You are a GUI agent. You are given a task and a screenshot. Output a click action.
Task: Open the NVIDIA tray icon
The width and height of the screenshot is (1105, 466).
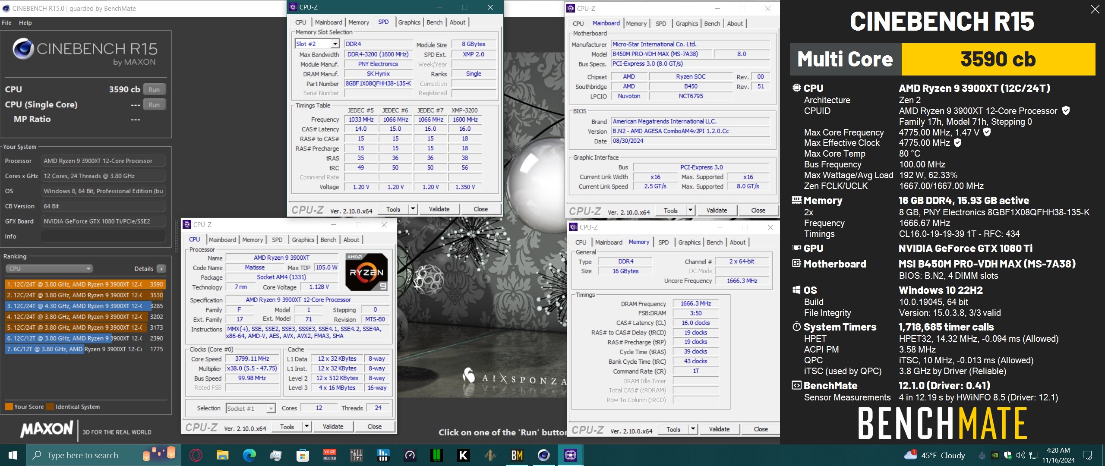[x=994, y=455]
